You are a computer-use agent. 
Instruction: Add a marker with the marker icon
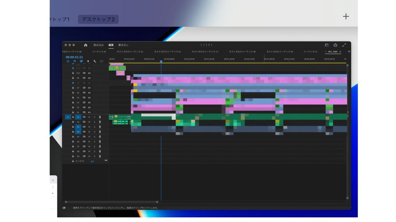pos(88,61)
